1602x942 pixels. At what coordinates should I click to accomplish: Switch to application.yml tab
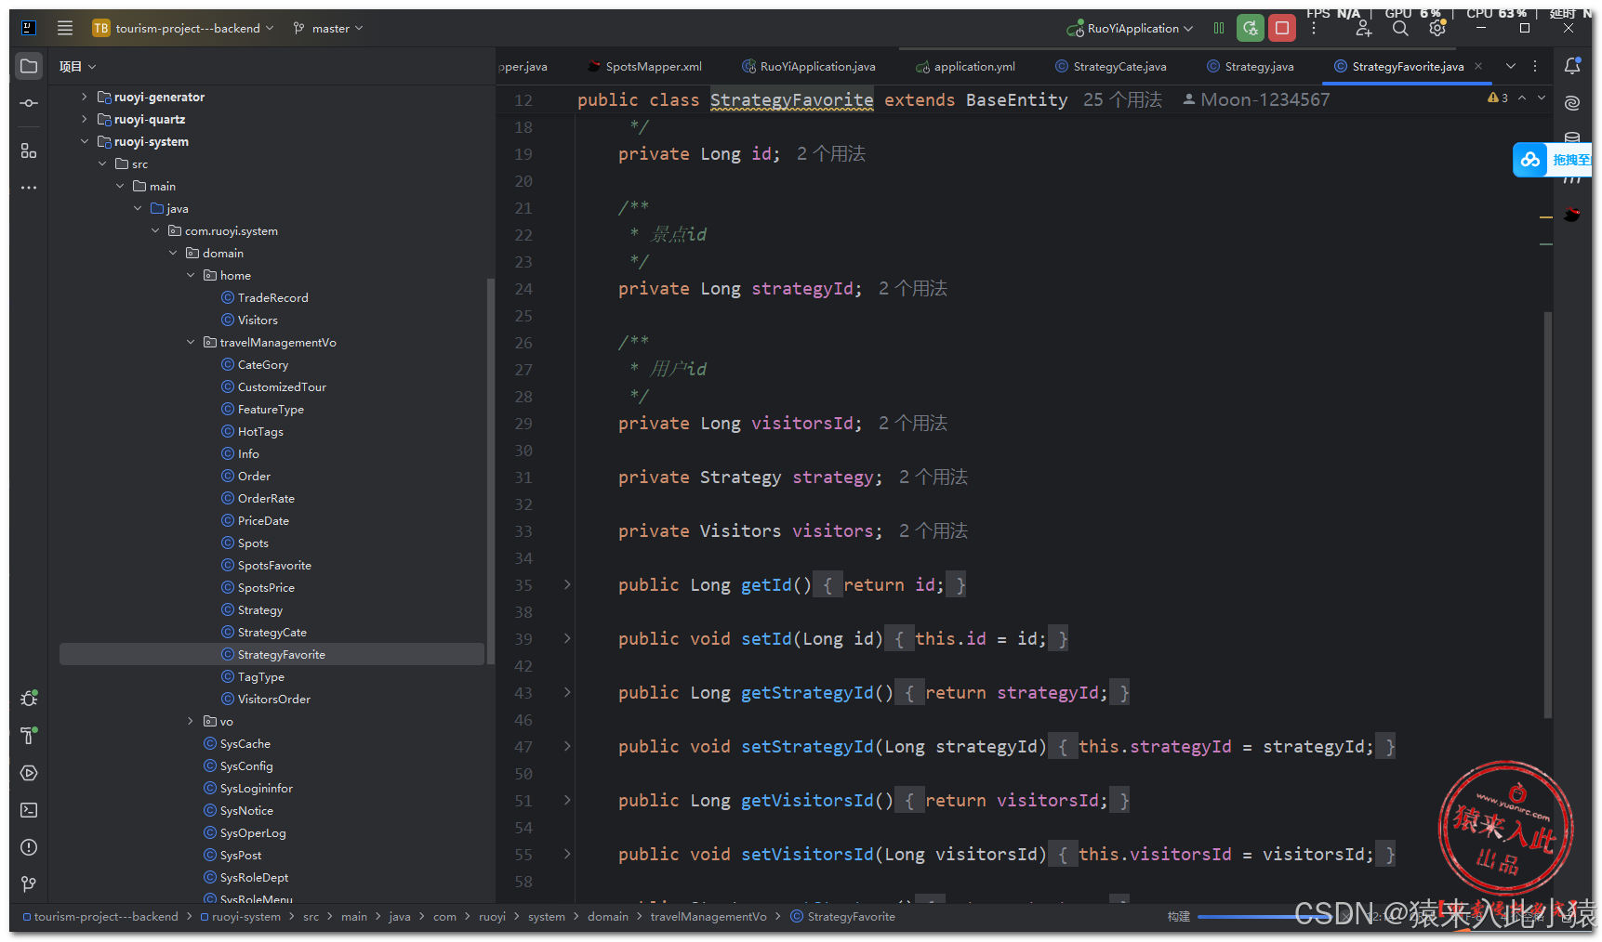coord(966,66)
